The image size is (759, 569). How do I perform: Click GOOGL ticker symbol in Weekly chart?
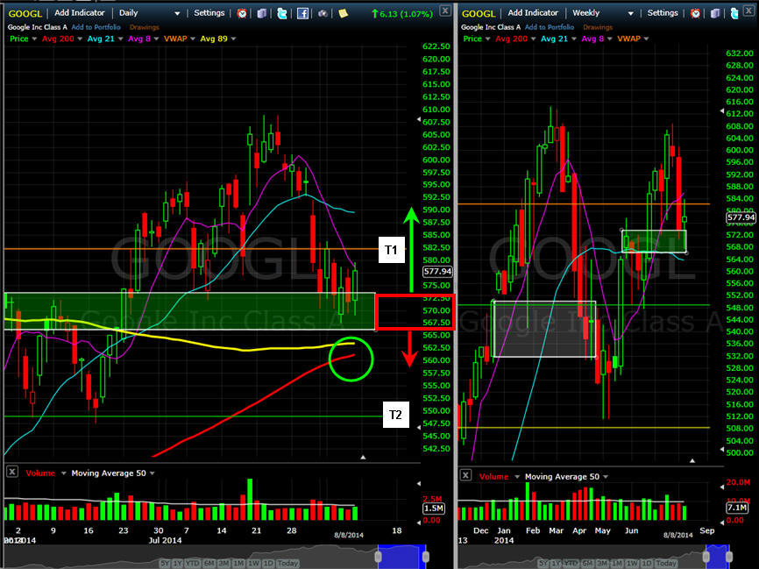point(479,13)
